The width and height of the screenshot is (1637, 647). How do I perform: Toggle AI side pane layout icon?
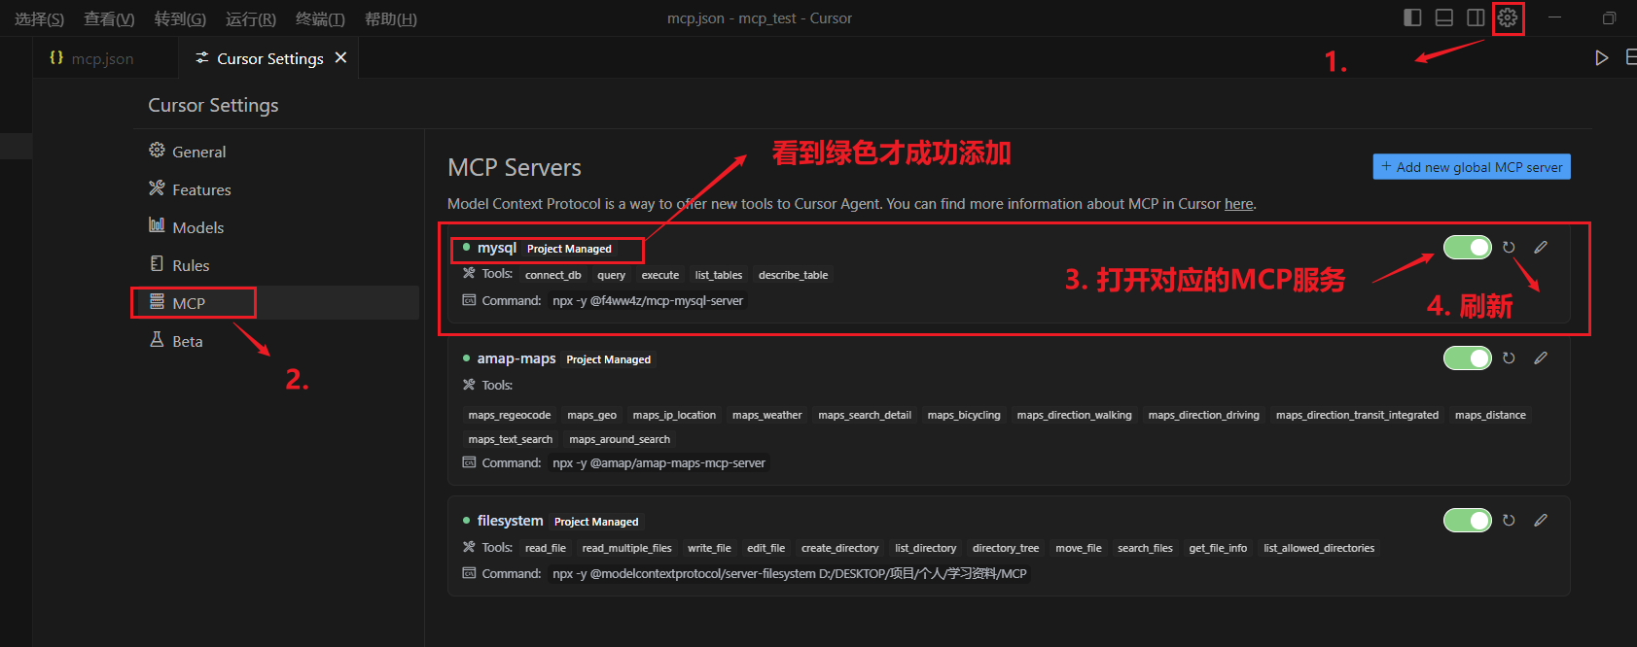(1476, 17)
